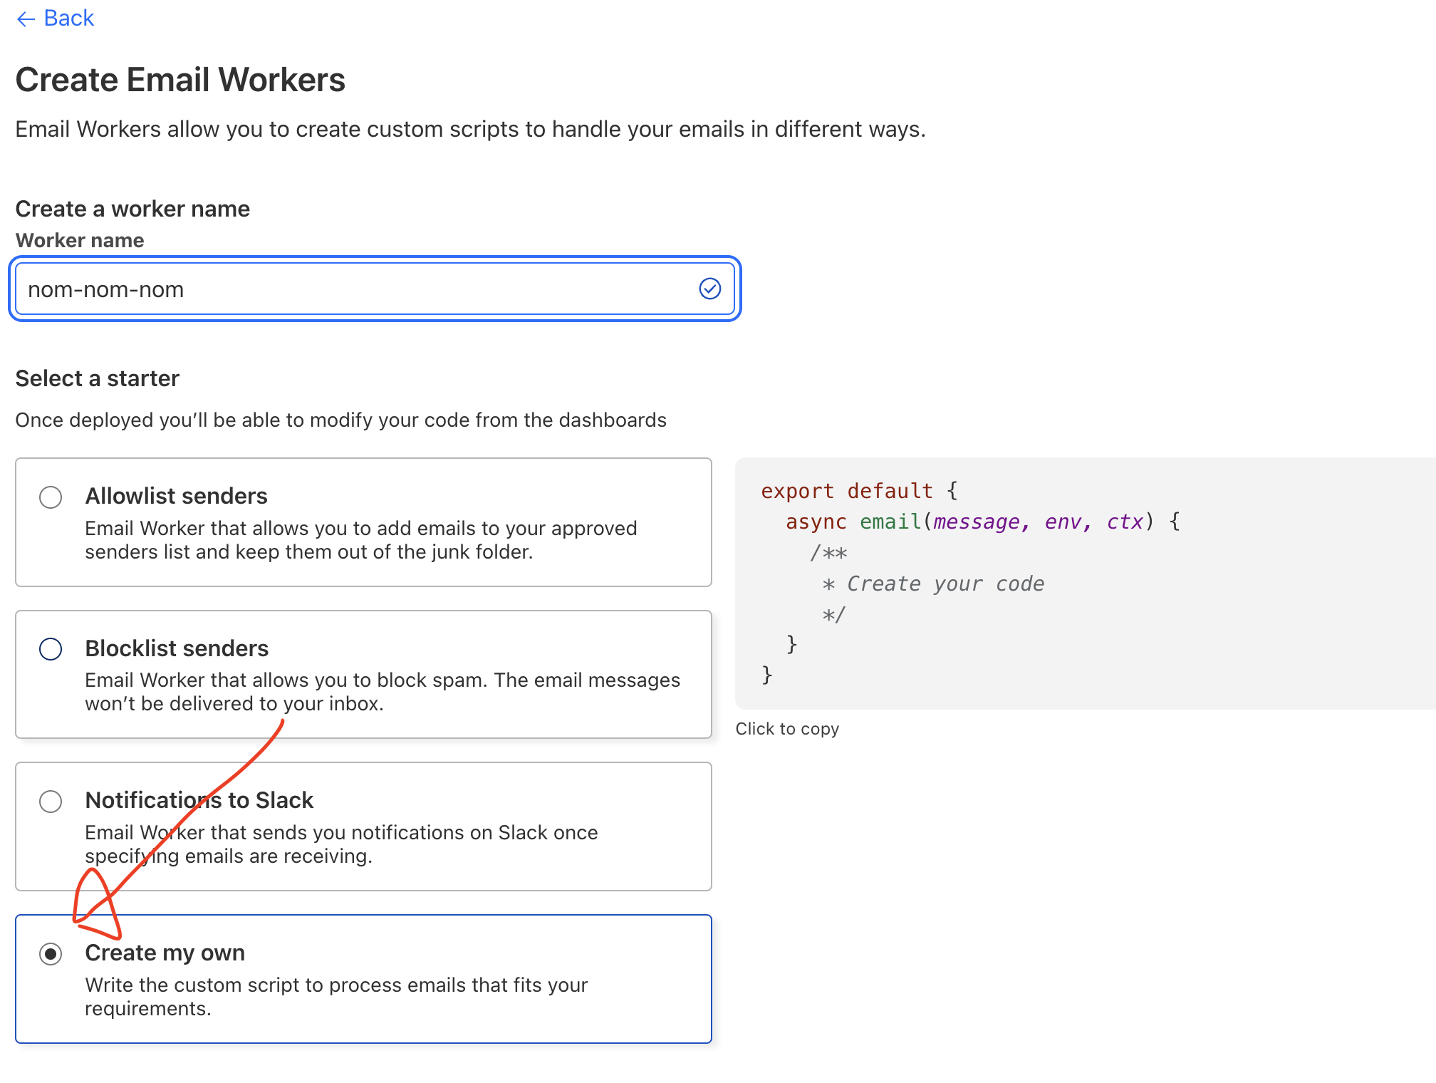This screenshot has height=1083, width=1436.
Task: Click the 'async email' function line in code
Action: tap(982, 522)
